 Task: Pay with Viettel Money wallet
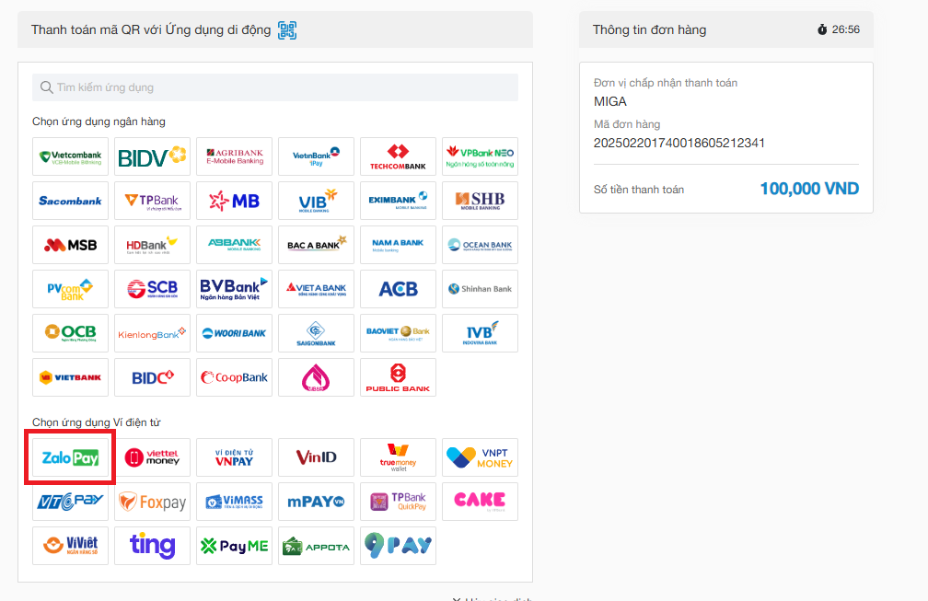click(153, 457)
